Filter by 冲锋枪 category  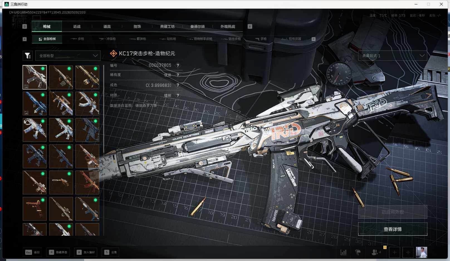tap(107, 39)
